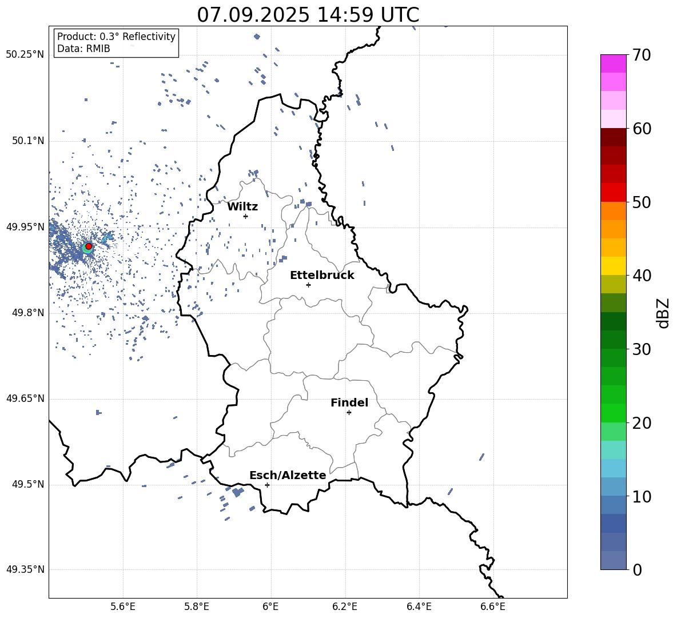Screen dimensions: 677x618
Task: Pick the magenta swatch at colorbar top
Action: [613, 63]
